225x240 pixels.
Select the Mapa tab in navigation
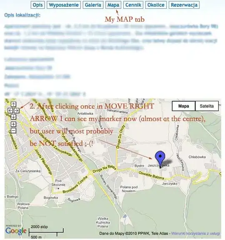pos(113,5)
